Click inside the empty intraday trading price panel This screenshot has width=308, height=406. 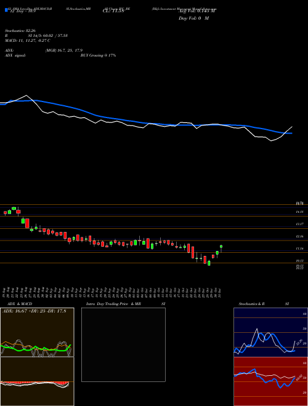tap(123, 344)
